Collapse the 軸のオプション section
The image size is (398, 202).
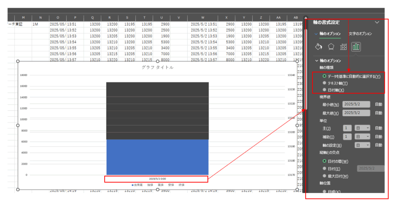point(316,61)
